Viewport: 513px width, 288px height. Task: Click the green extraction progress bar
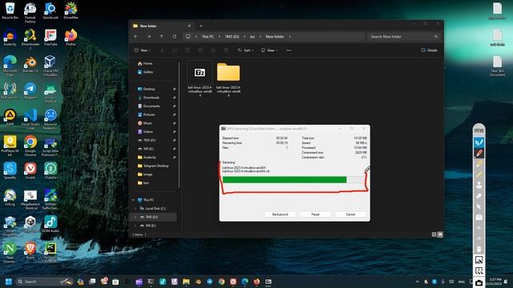coord(285,179)
